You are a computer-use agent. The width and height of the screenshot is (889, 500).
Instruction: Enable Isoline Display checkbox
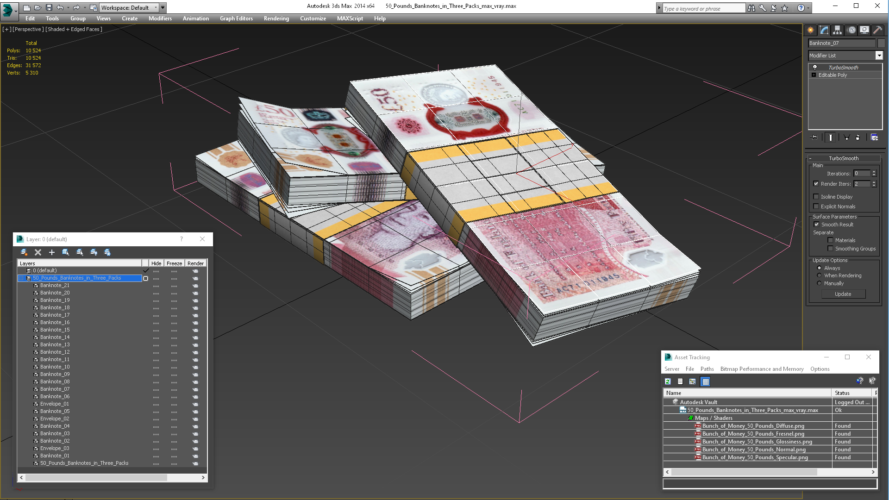coord(816,197)
